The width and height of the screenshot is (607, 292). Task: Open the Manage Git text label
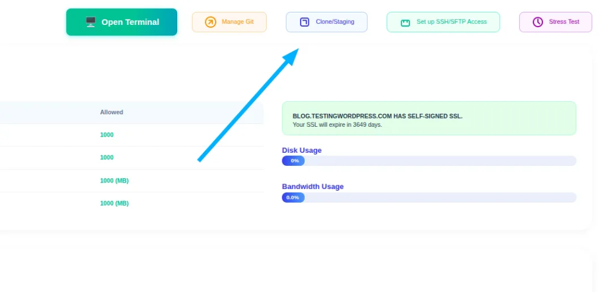point(237,22)
